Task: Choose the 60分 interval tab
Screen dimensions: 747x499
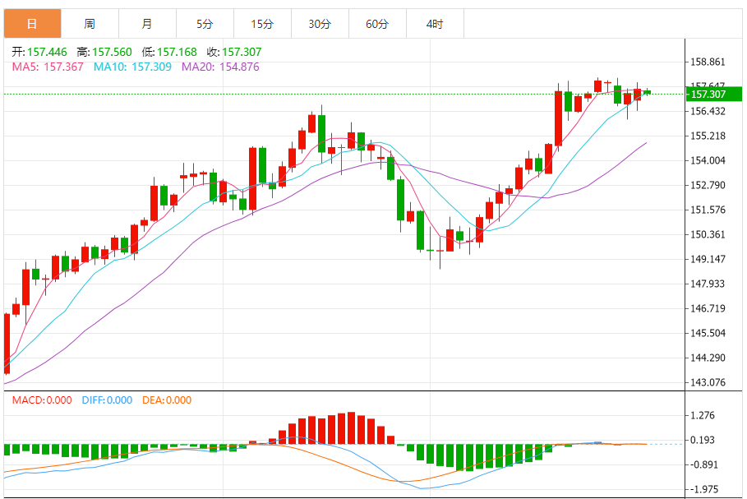Action: 377,24
